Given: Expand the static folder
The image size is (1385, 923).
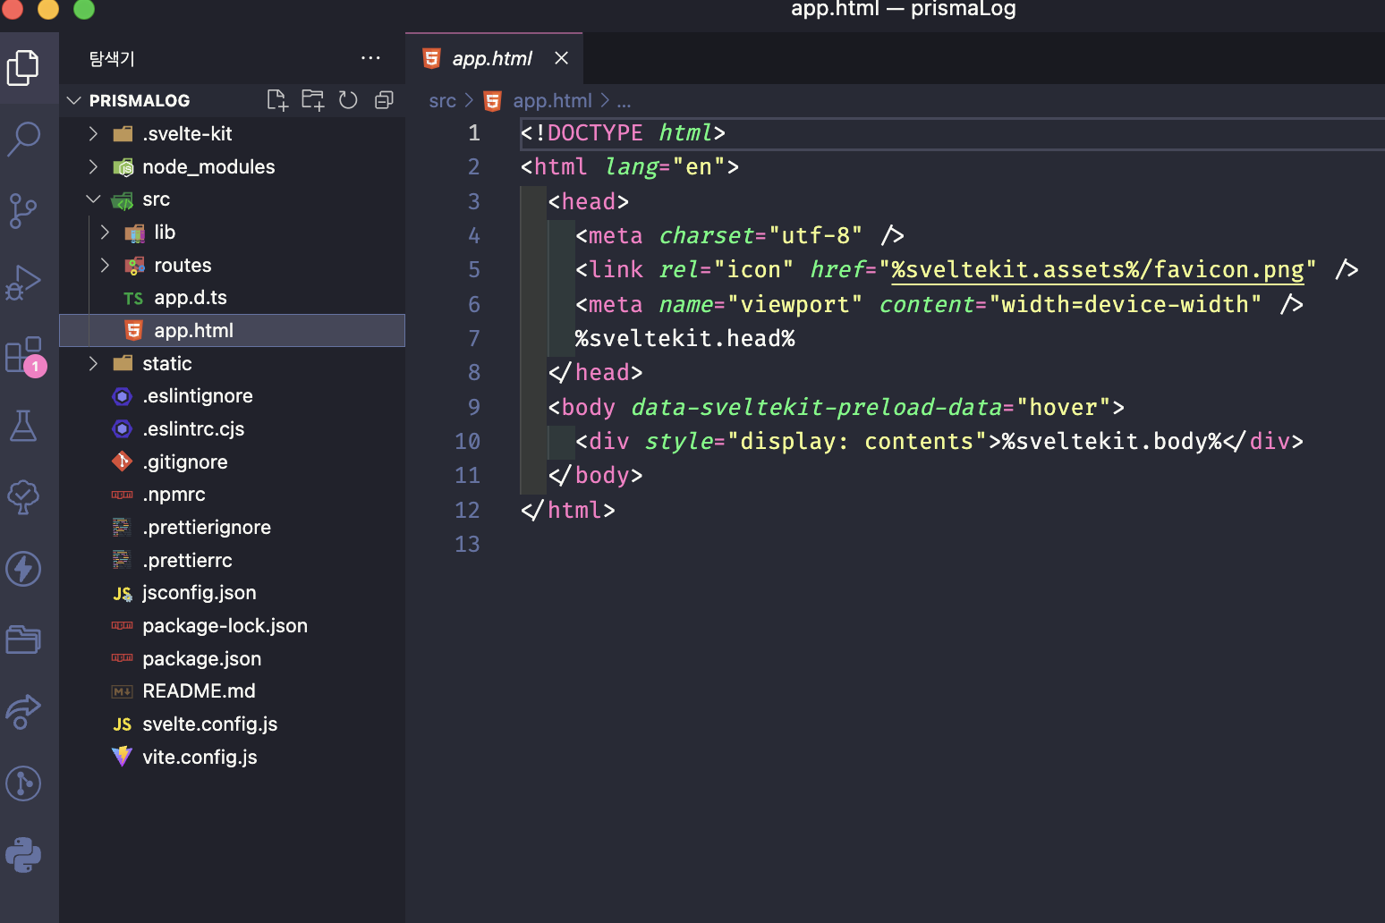Looking at the screenshot, I should (x=93, y=363).
